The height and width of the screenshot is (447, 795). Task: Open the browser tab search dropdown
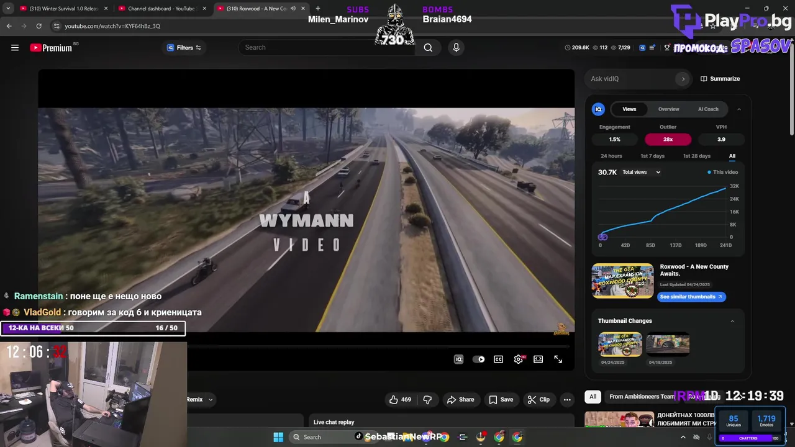coord(8,9)
